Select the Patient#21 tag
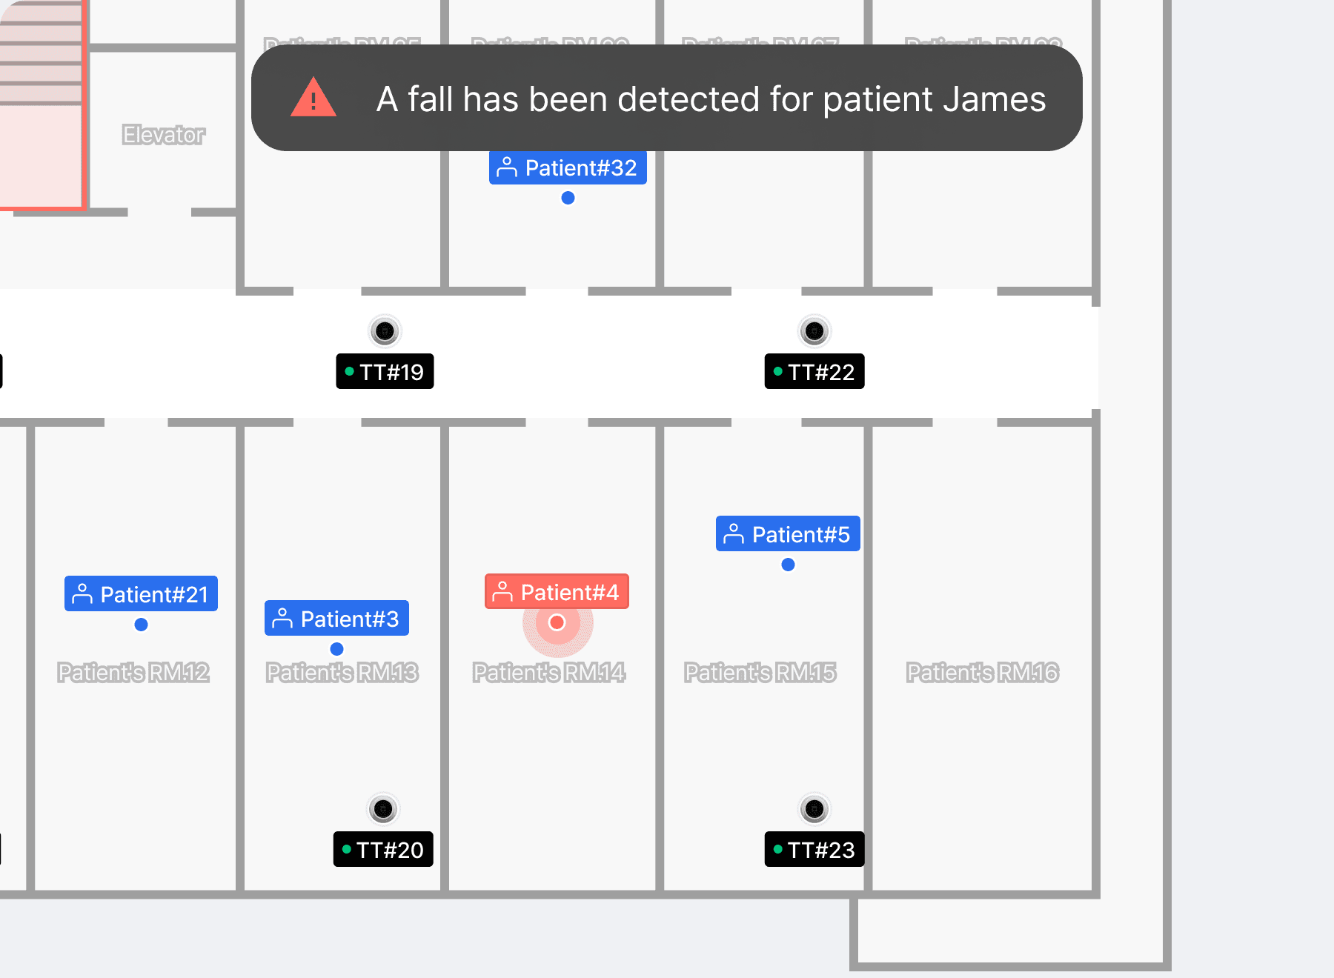The image size is (1334, 978). click(141, 594)
